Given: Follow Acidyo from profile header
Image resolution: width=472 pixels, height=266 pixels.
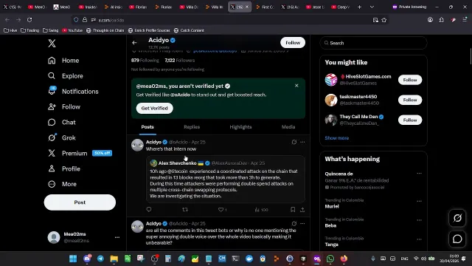Looking at the screenshot, I should point(293,43).
